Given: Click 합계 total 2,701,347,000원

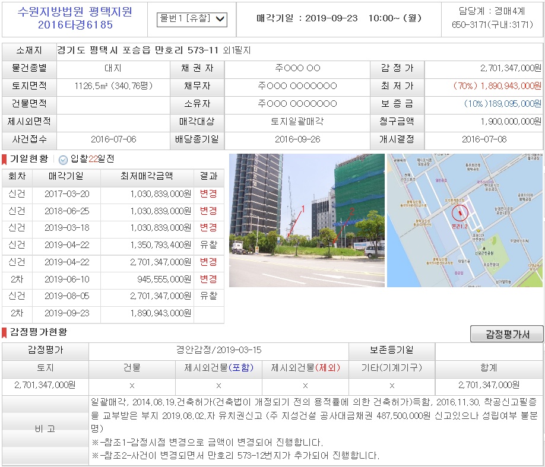Looking at the screenshot, I should [x=489, y=385].
